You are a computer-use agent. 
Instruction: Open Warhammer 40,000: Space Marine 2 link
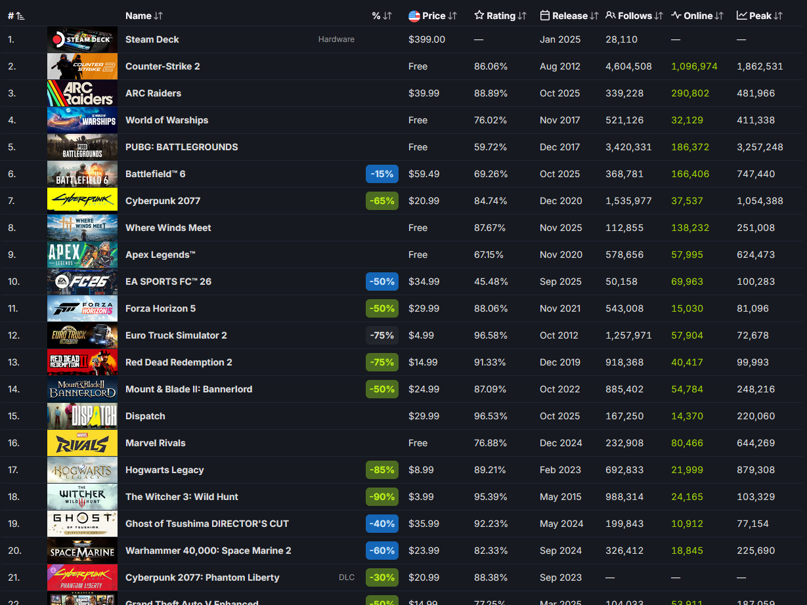tap(209, 551)
